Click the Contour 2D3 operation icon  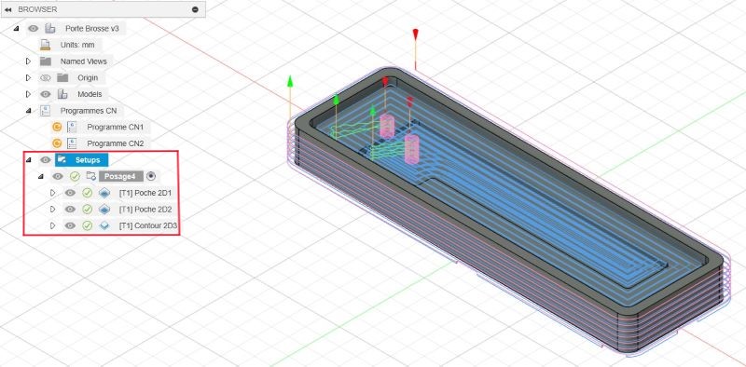(x=104, y=225)
